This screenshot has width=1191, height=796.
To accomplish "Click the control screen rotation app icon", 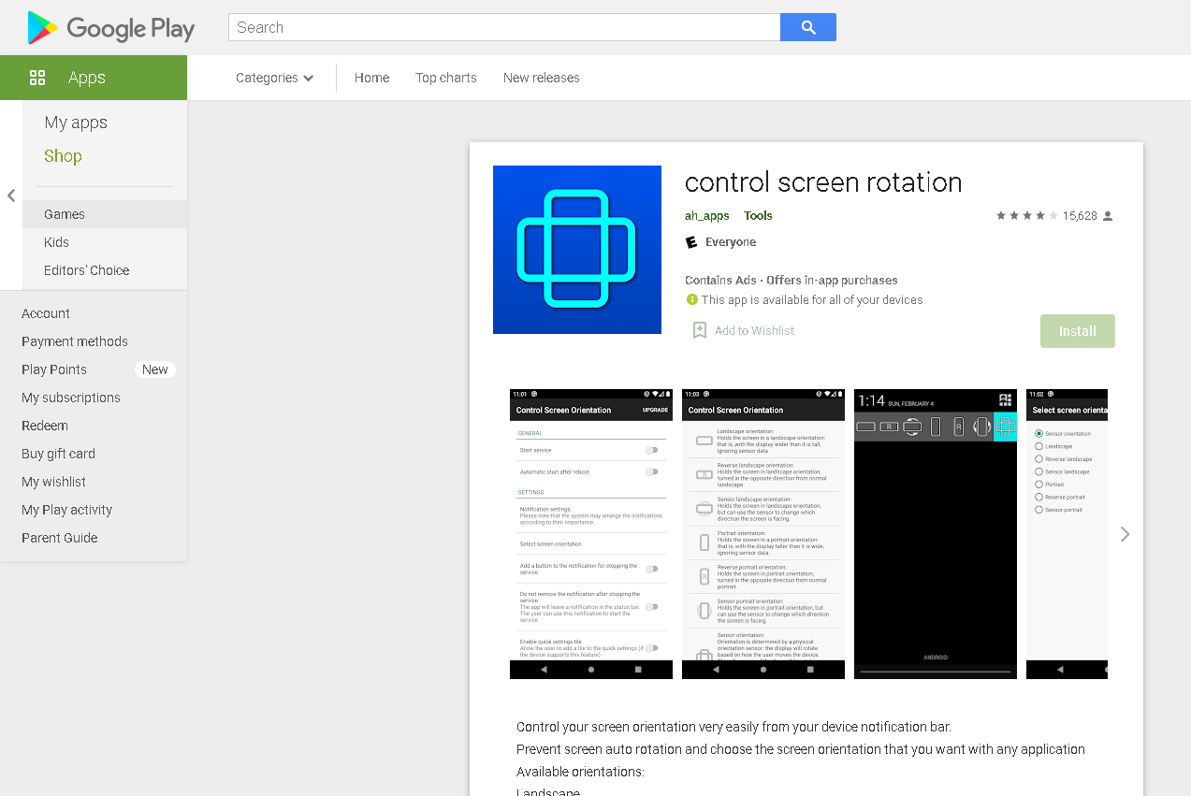I will [x=577, y=250].
